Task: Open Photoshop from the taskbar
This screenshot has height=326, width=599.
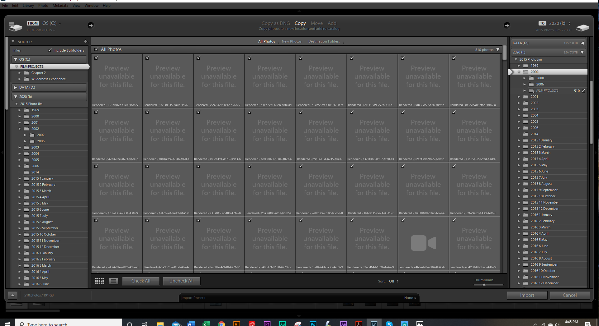Action: (313, 323)
